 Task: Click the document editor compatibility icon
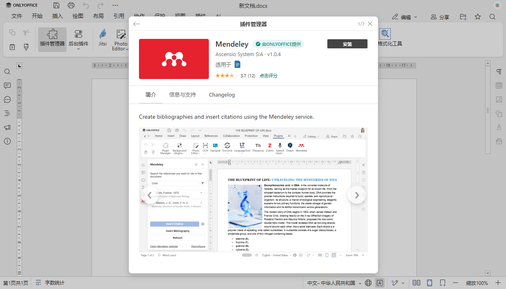pos(237,64)
